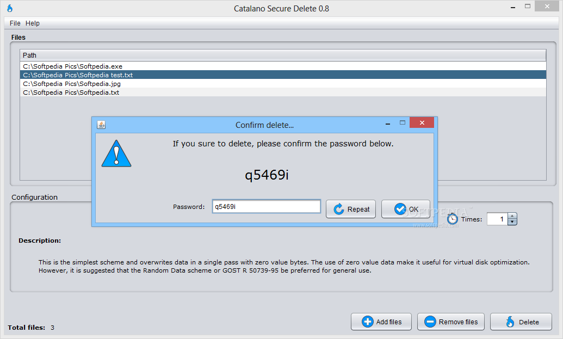This screenshot has width=563, height=339.
Task: Click the clock icon beside Times
Action: point(453,219)
